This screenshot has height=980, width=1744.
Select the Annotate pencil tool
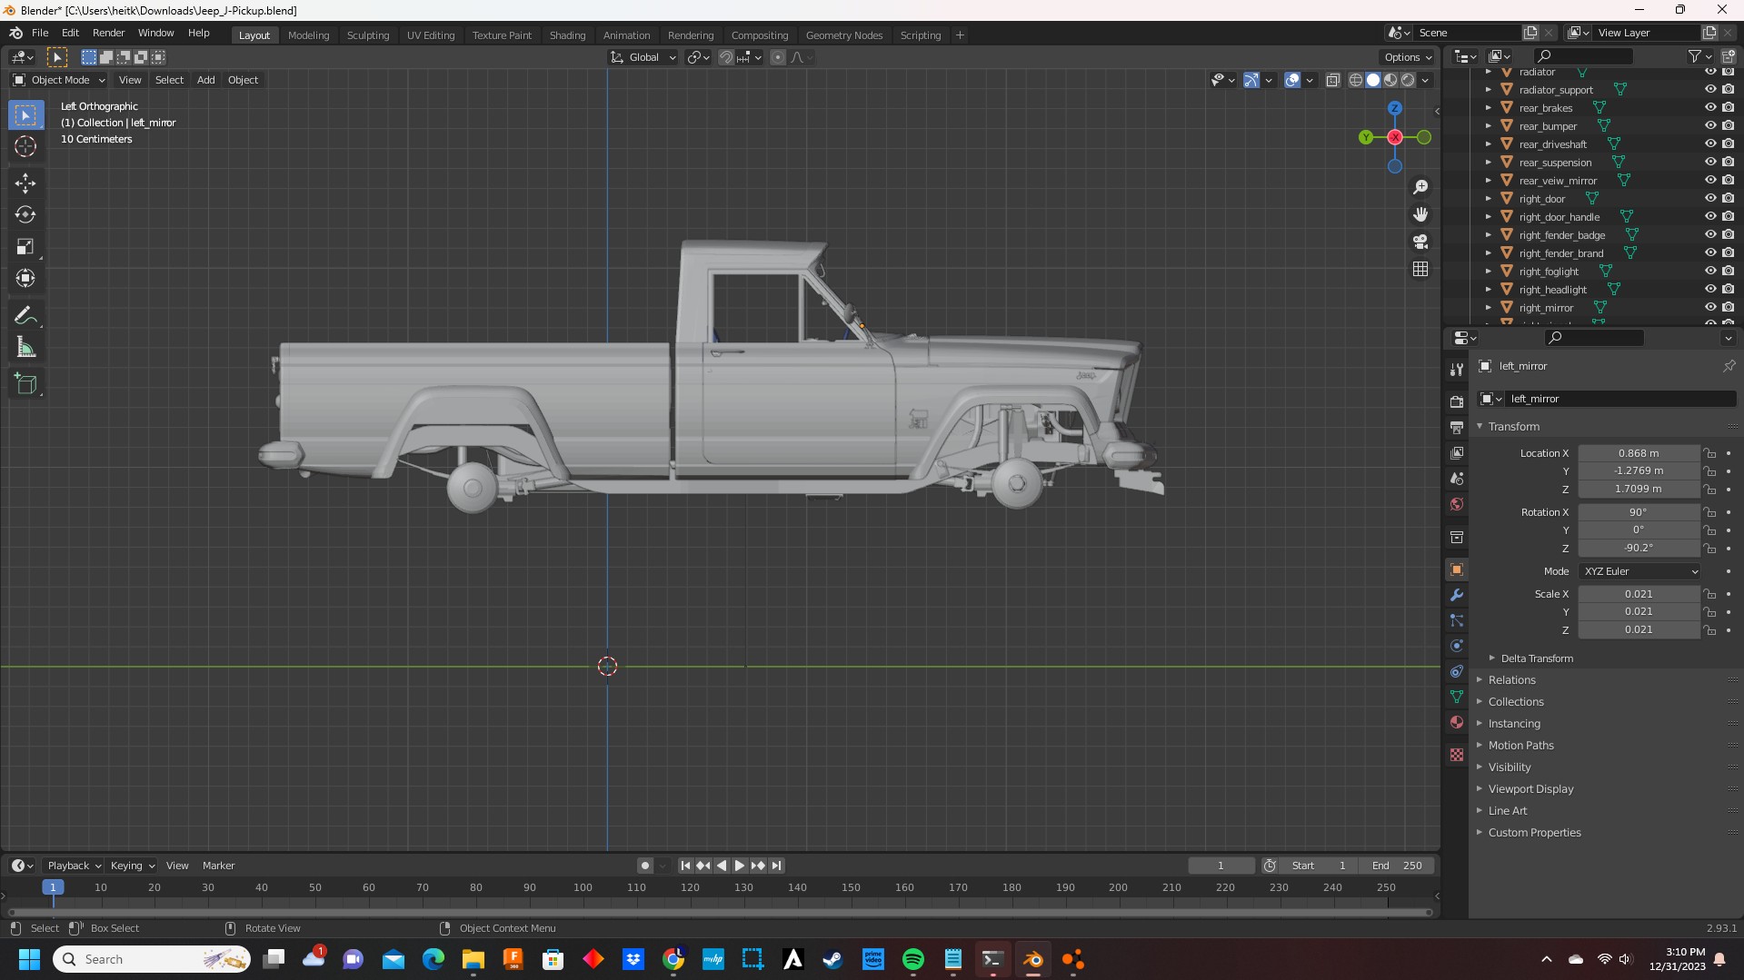tap(25, 316)
